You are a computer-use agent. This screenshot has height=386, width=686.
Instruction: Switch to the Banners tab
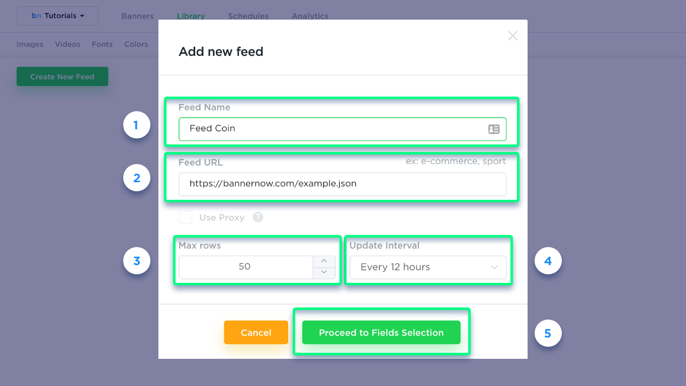[x=138, y=16]
